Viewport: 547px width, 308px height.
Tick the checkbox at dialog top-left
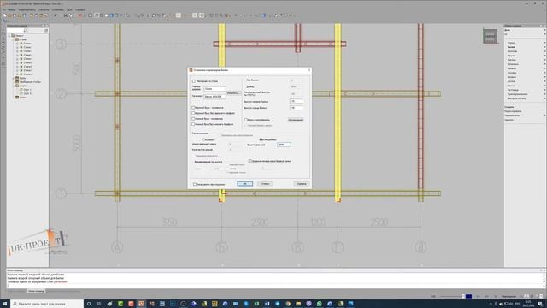point(194,81)
